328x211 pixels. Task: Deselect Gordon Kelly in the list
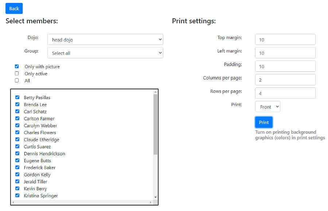point(17,175)
